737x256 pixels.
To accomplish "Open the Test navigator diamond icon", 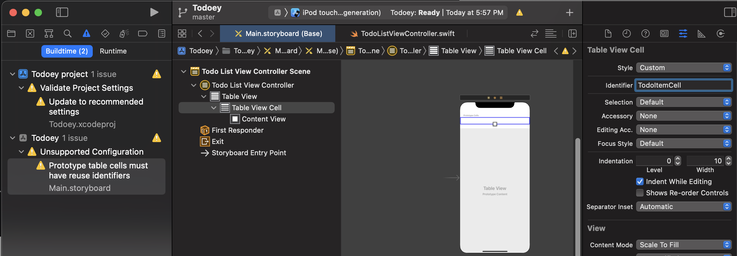I will click(105, 33).
